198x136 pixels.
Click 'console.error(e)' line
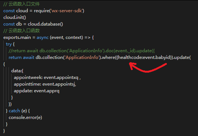point(25,117)
